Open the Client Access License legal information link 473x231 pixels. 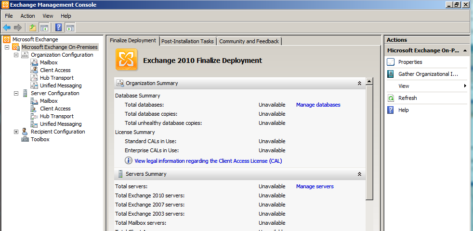click(208, 161)
